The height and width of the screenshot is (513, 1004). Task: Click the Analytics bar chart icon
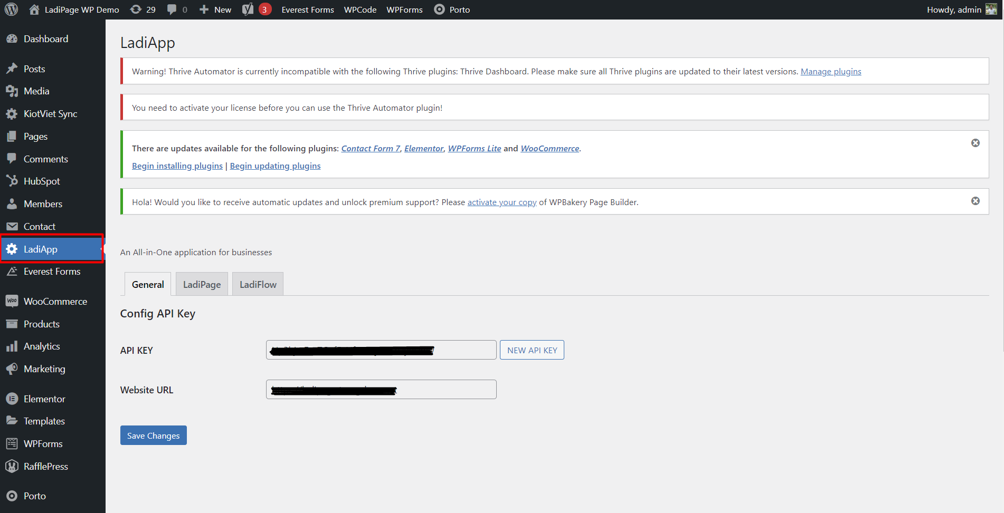[x=12, y=346]
